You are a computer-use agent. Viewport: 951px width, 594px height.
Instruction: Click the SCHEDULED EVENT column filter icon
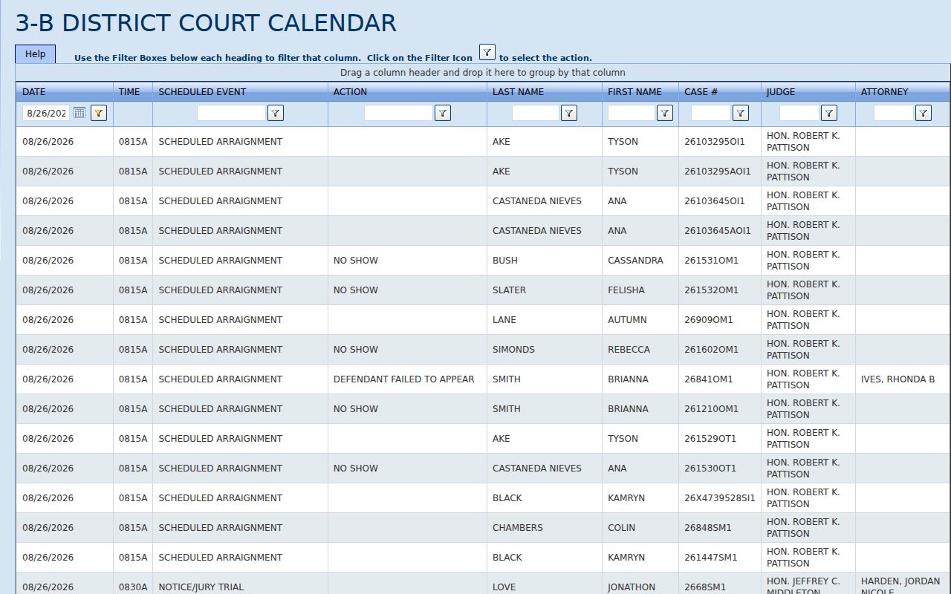[275, 113]
